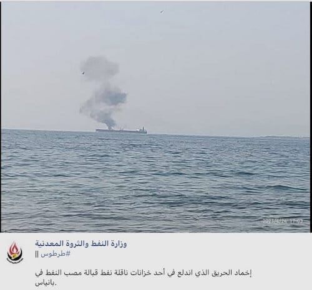Click the word بانياس in the caption
The image size is (312, 290).
point(46,283)
